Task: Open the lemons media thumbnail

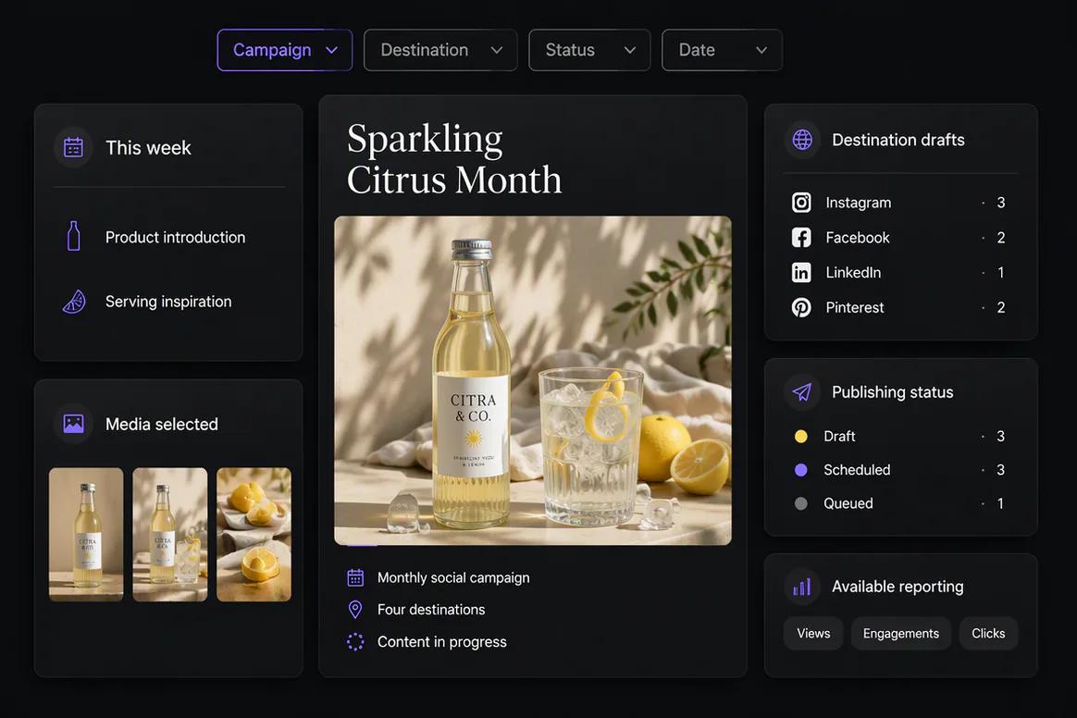Action: 254,535
